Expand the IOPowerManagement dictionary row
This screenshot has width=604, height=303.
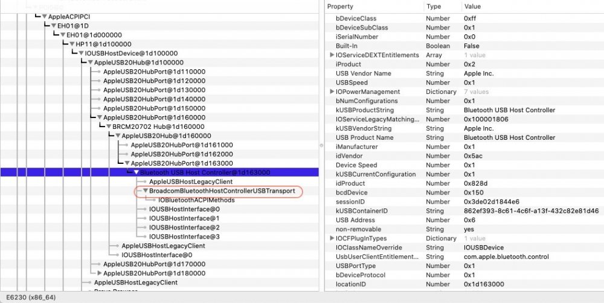[x=332, y=92]
